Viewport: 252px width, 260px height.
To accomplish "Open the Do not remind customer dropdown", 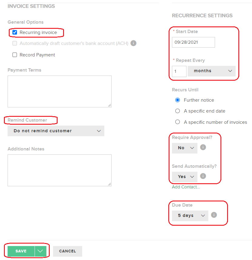I will pyautogui.click(x=56, y=131).
